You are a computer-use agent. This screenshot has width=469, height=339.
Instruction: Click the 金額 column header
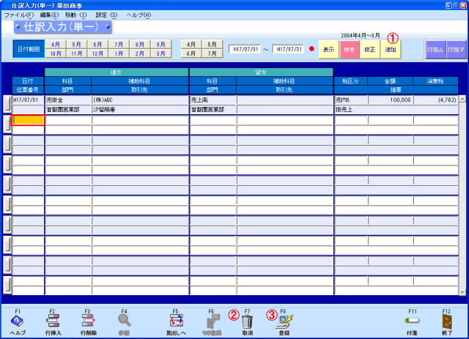coord(391,81)
